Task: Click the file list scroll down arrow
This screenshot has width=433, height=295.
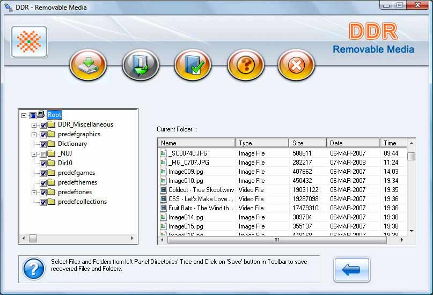Action: coord(412,231)
